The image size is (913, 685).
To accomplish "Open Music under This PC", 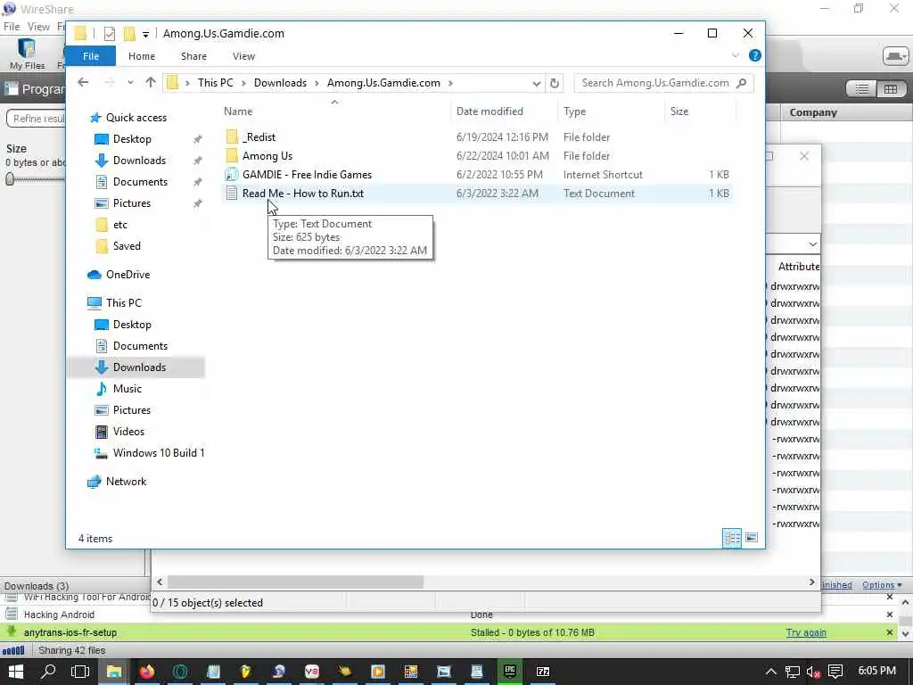I will click(x=127, y=389).
